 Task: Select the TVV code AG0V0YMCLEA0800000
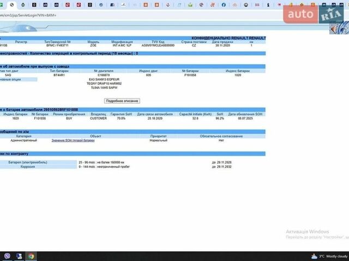158,45
